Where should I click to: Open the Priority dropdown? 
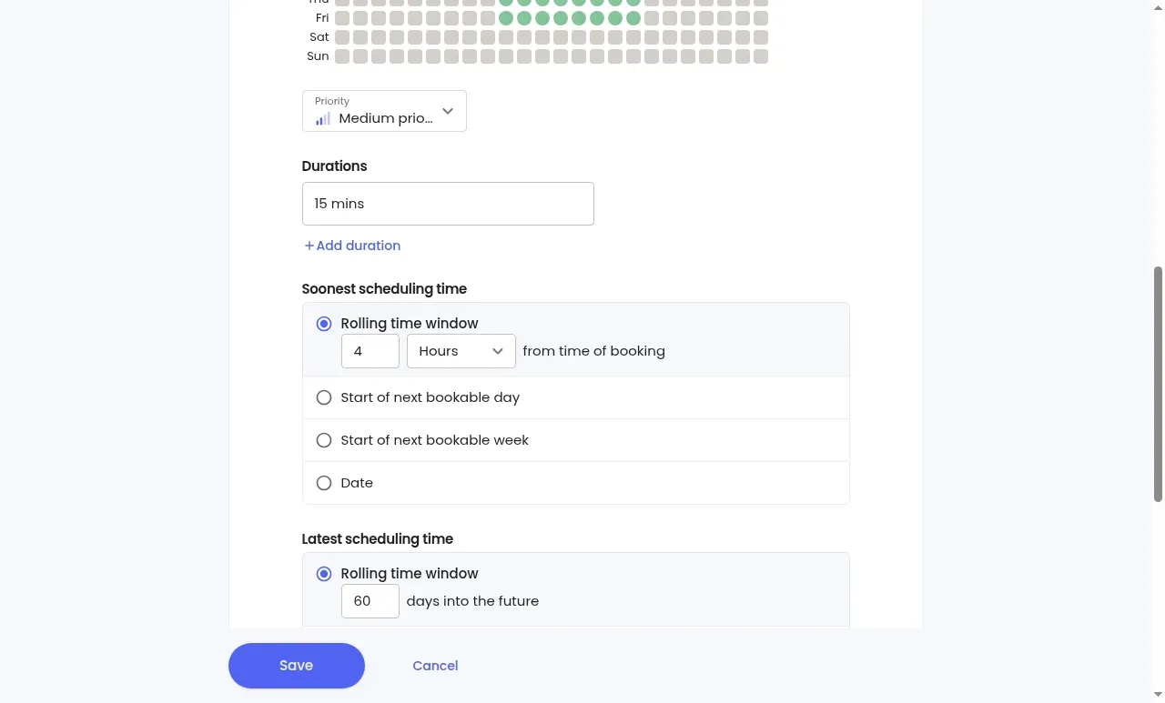click(x=384, y=111)
